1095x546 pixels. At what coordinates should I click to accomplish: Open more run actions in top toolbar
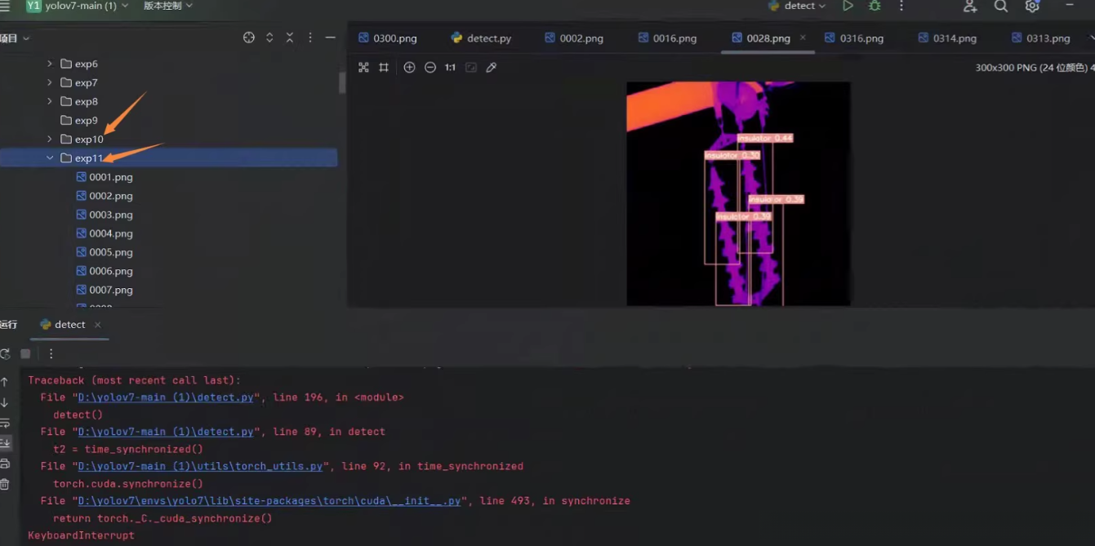tap(901, 6)
